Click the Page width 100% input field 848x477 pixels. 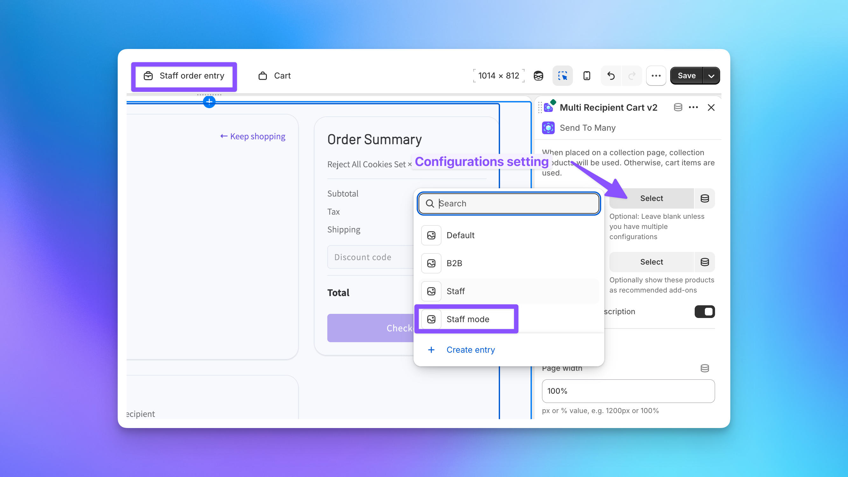pos(629,391)
